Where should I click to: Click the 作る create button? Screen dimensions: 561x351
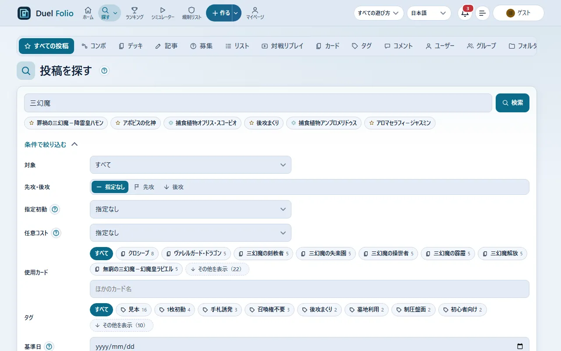pos(219,13)
